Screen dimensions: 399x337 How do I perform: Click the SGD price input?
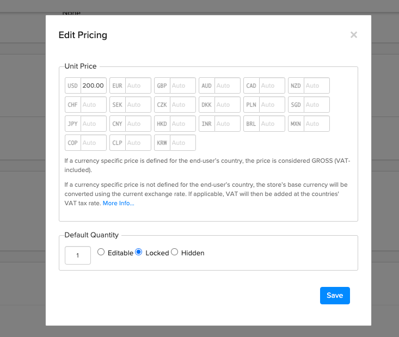coord(317,105)
